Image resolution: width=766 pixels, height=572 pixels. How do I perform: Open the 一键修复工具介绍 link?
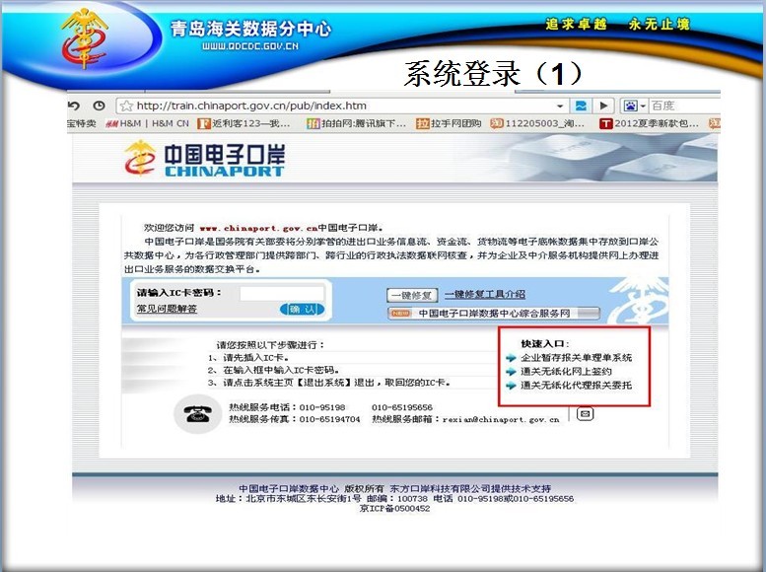[484, 294]
